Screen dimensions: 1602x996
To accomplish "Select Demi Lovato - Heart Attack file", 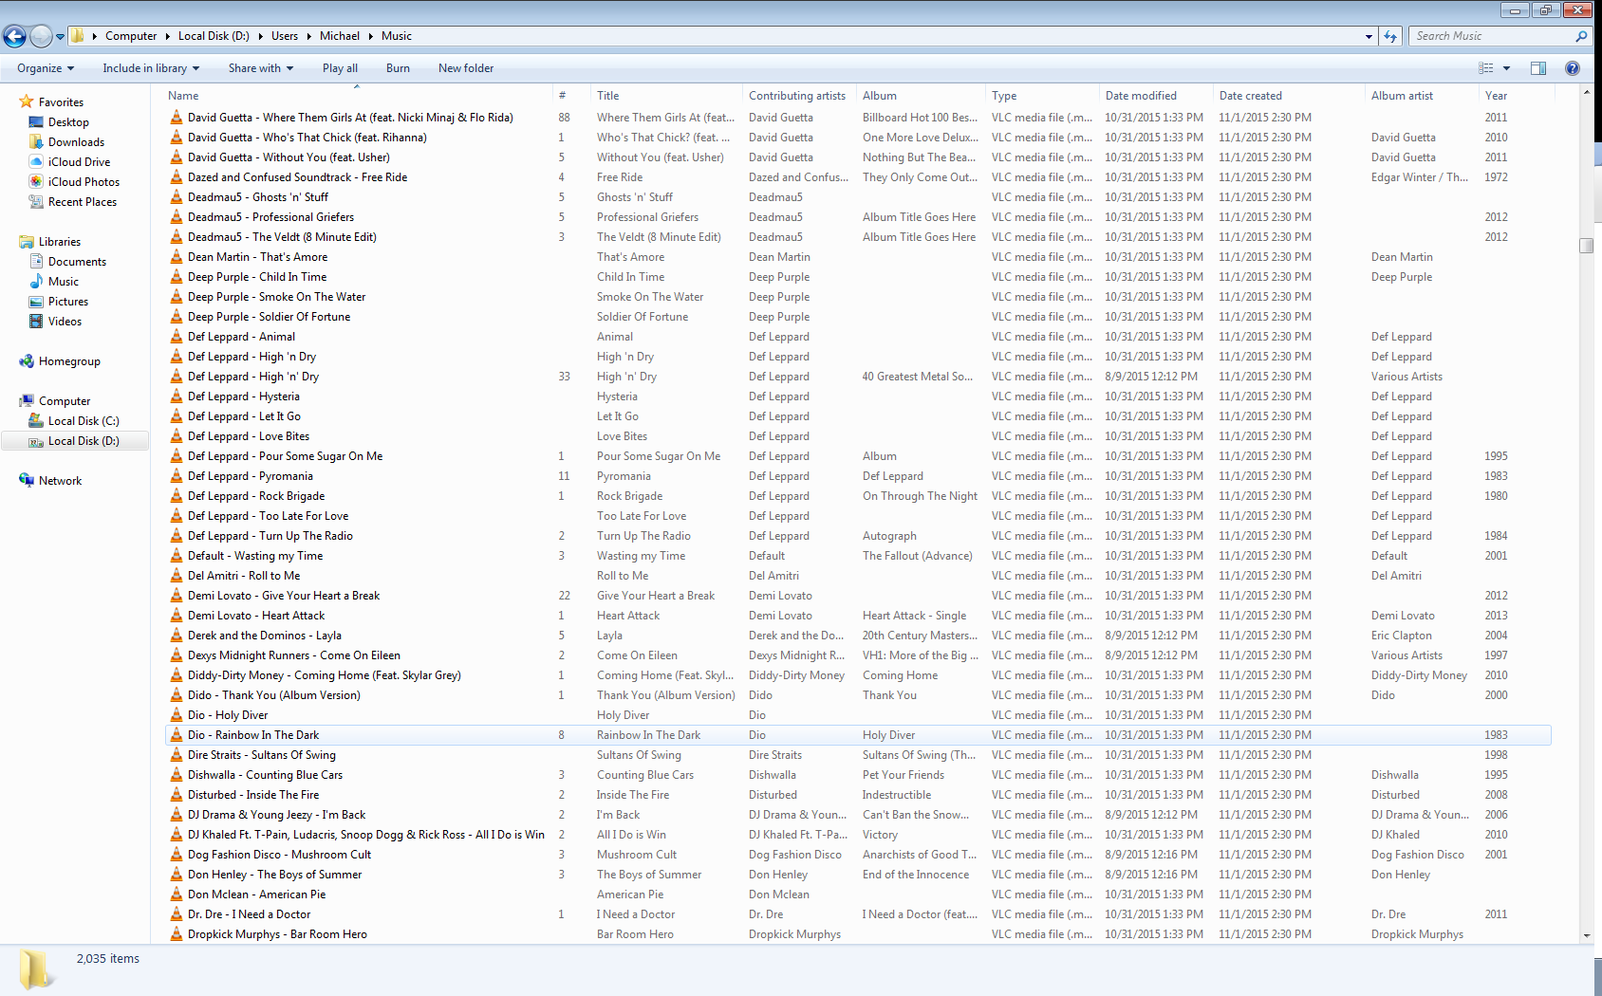I will (x=858, y=616).
